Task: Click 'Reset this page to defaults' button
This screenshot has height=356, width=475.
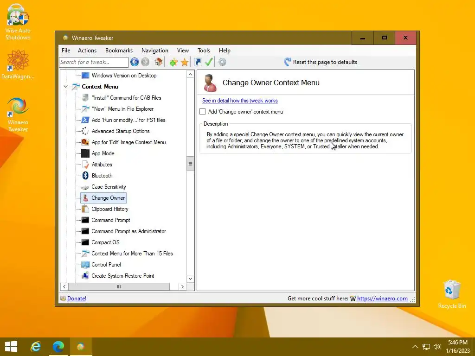Action: pos(321,62)
